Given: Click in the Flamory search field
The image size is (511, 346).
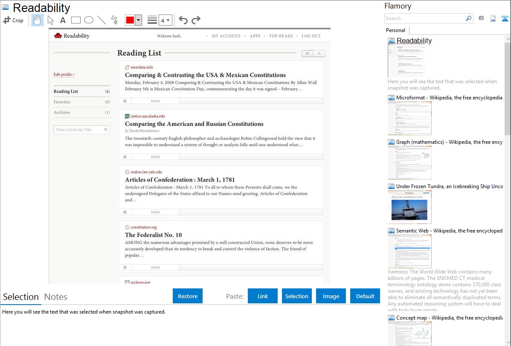Looking at the screenshot, I should [x=424, y=18].
